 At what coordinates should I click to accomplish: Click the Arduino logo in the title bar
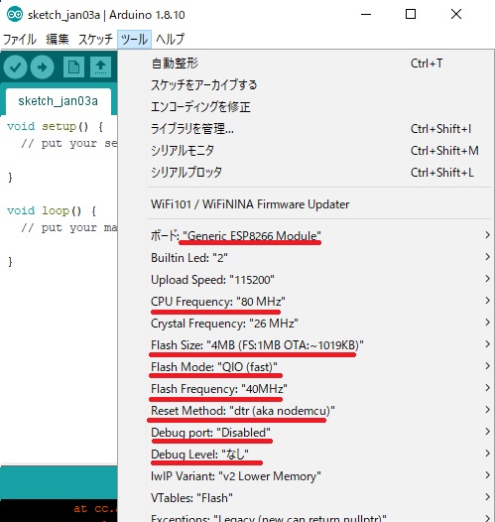pos(15,14)
